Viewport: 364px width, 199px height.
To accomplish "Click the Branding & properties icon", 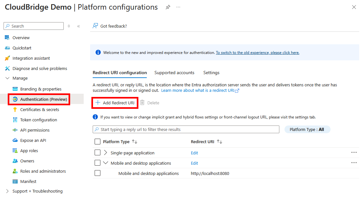I will pyautogui.click(x=15, y=89).
